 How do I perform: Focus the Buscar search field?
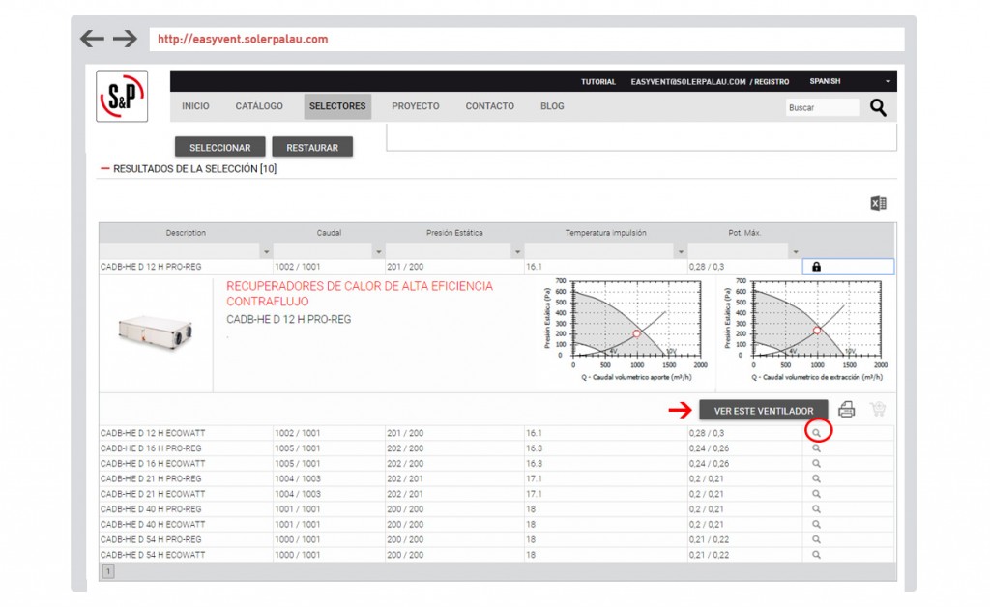click(823, 108)
